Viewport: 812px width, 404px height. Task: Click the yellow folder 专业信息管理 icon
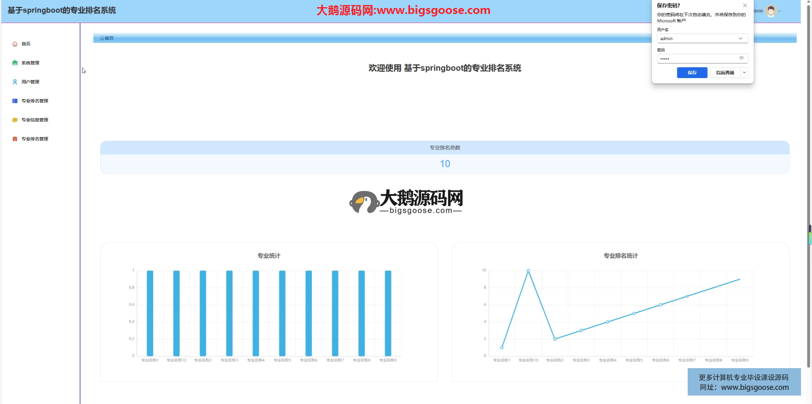(15, 120)
